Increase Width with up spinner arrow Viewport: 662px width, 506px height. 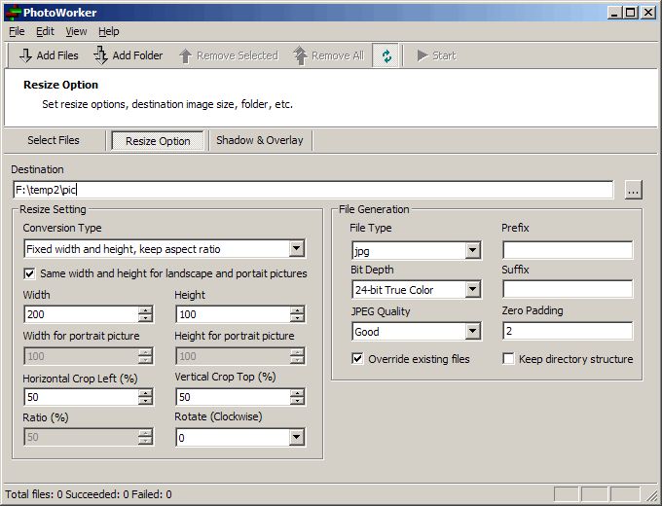click(145, 310)
